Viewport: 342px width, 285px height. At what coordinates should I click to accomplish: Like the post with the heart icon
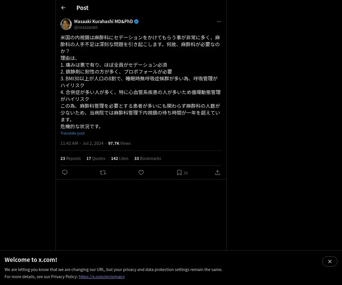tap(141, 172)
